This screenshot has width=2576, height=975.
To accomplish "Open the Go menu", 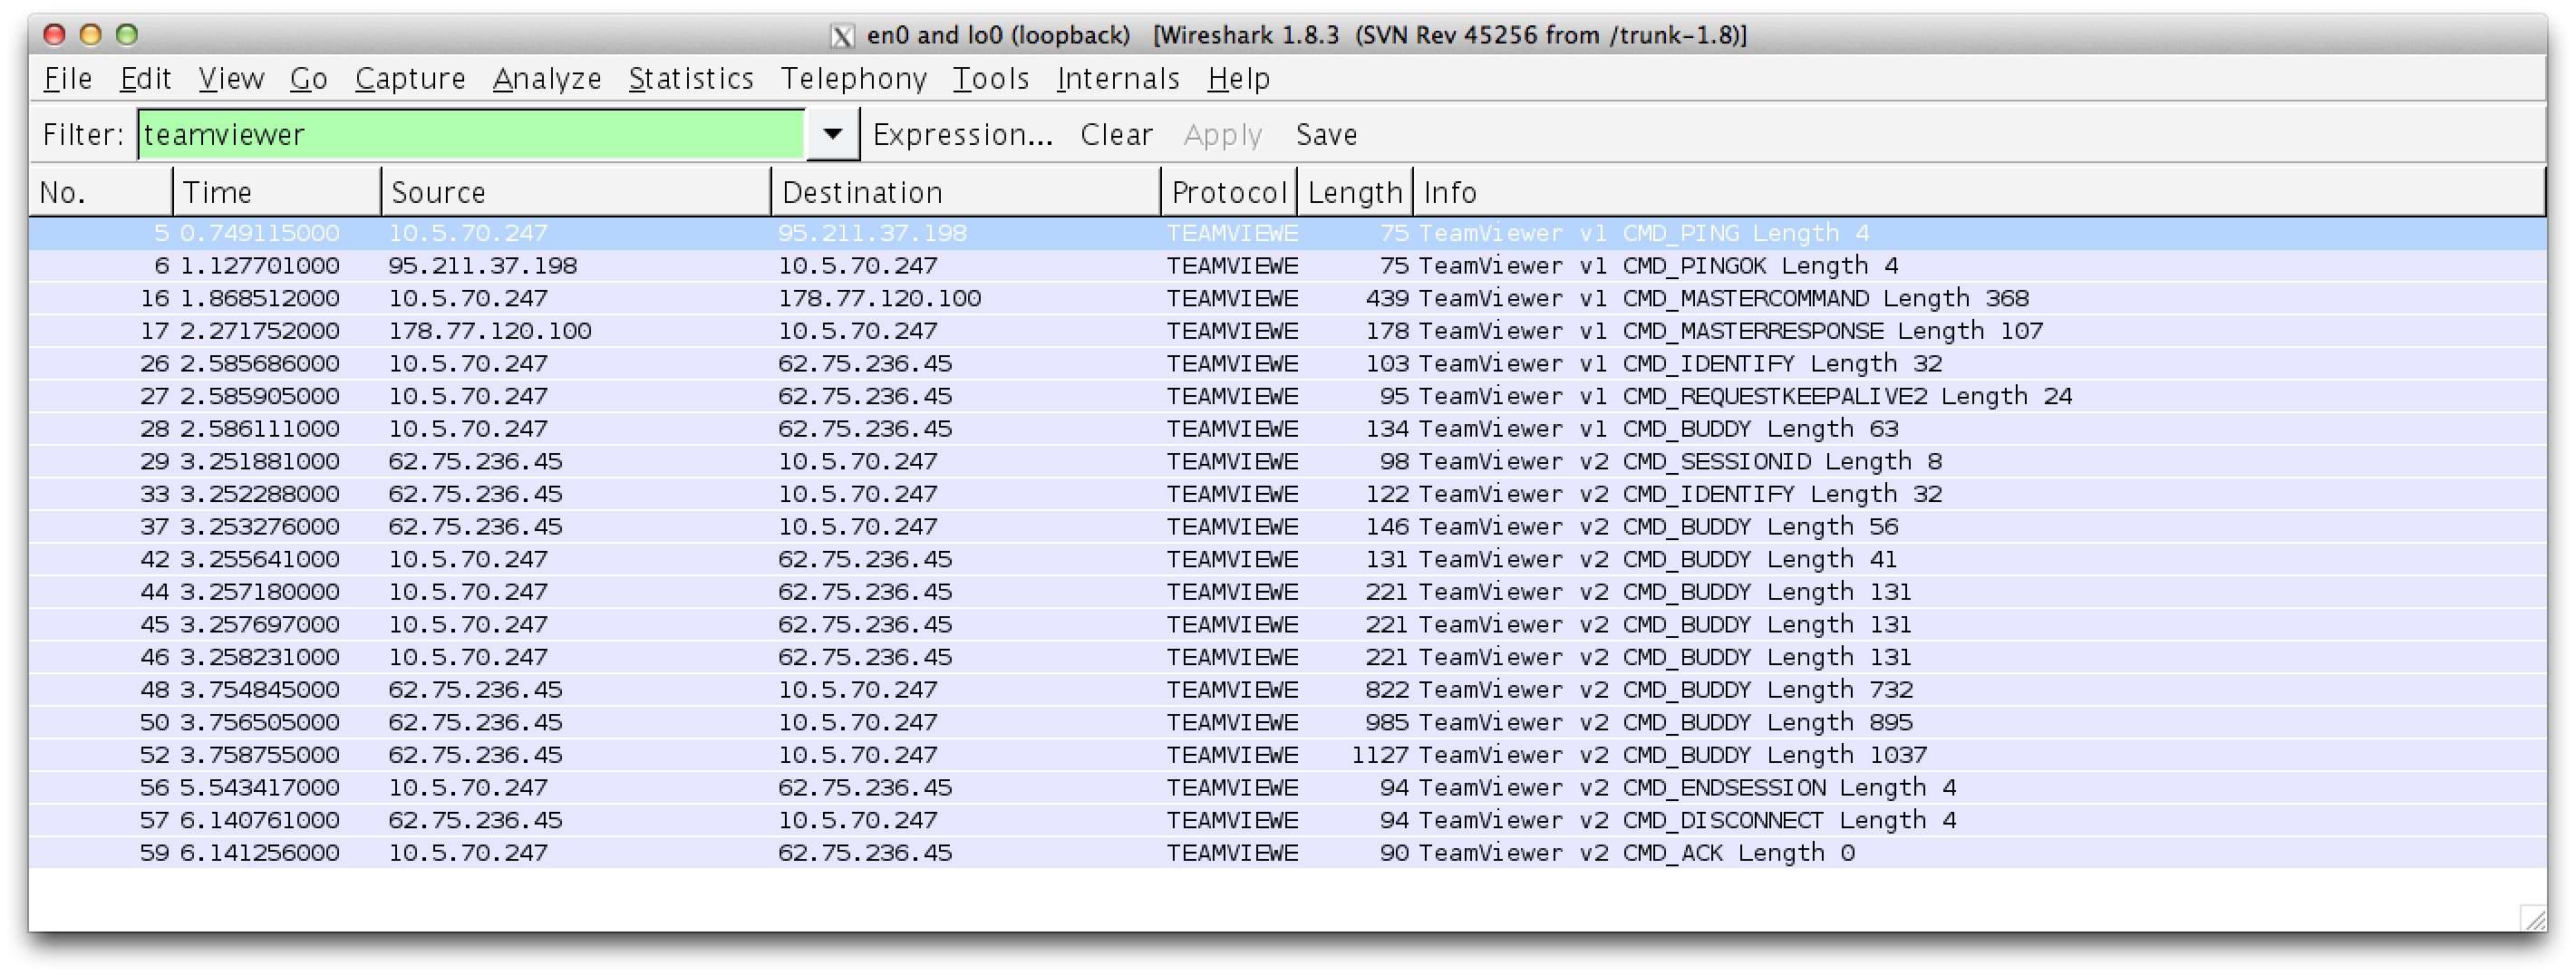I will [309, 78].
